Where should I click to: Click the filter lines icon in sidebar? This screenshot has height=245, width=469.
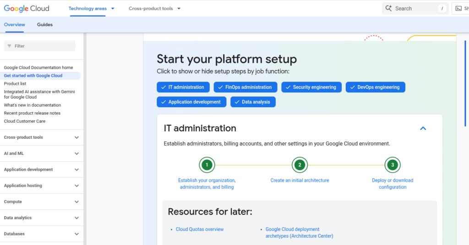point(9,46)
